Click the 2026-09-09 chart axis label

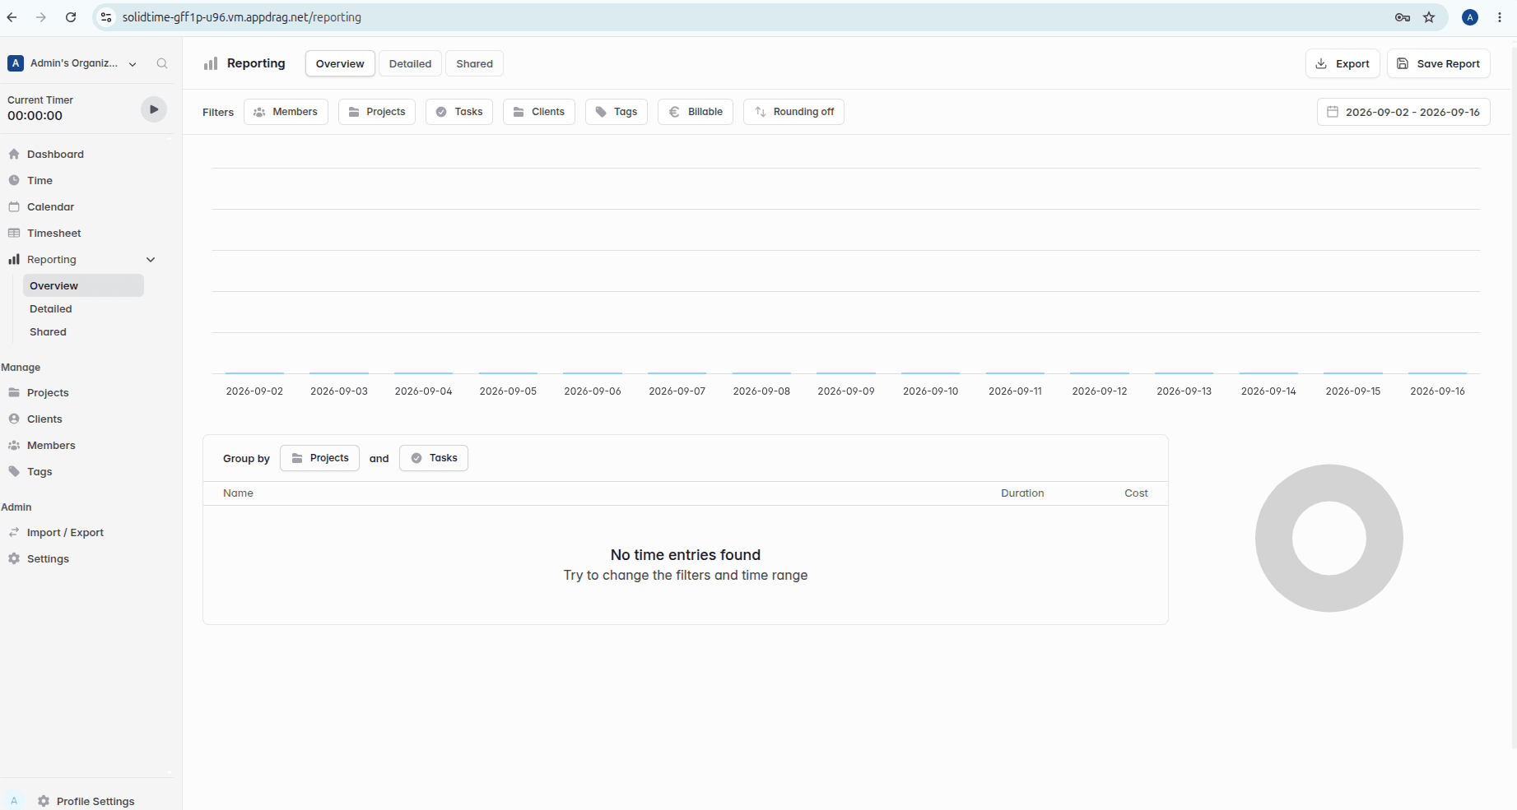coord(846,391)
